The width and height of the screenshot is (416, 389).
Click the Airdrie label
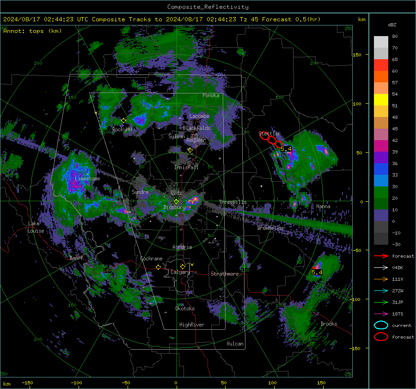[x=182, y=247]
